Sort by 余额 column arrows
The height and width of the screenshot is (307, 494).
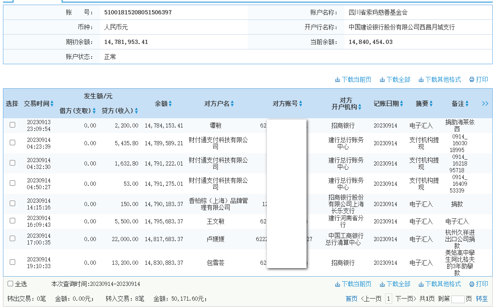tap(170, 104)
